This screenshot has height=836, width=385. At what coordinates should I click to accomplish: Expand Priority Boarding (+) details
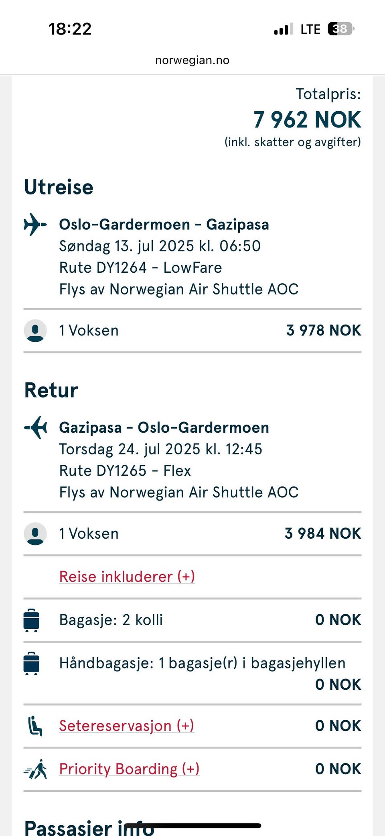tap(129, 769)
